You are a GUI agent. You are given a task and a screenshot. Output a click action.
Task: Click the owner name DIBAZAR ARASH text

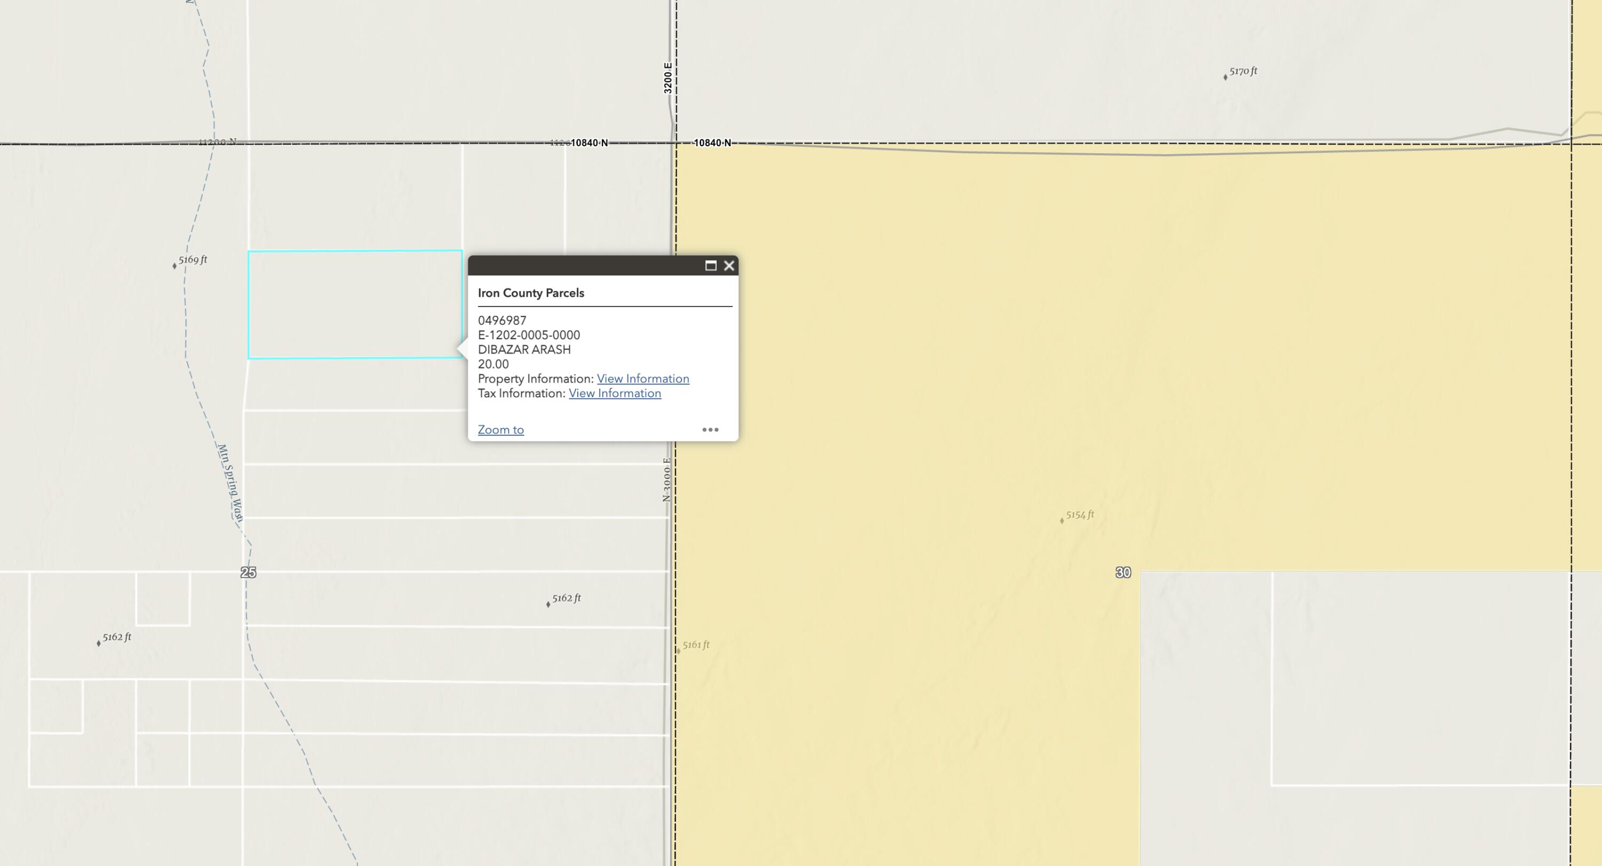(x=524, y=350)
